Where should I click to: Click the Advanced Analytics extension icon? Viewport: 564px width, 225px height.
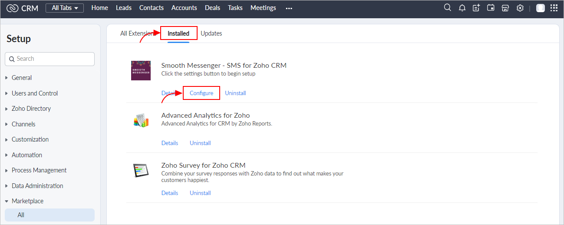coord(141,120)
